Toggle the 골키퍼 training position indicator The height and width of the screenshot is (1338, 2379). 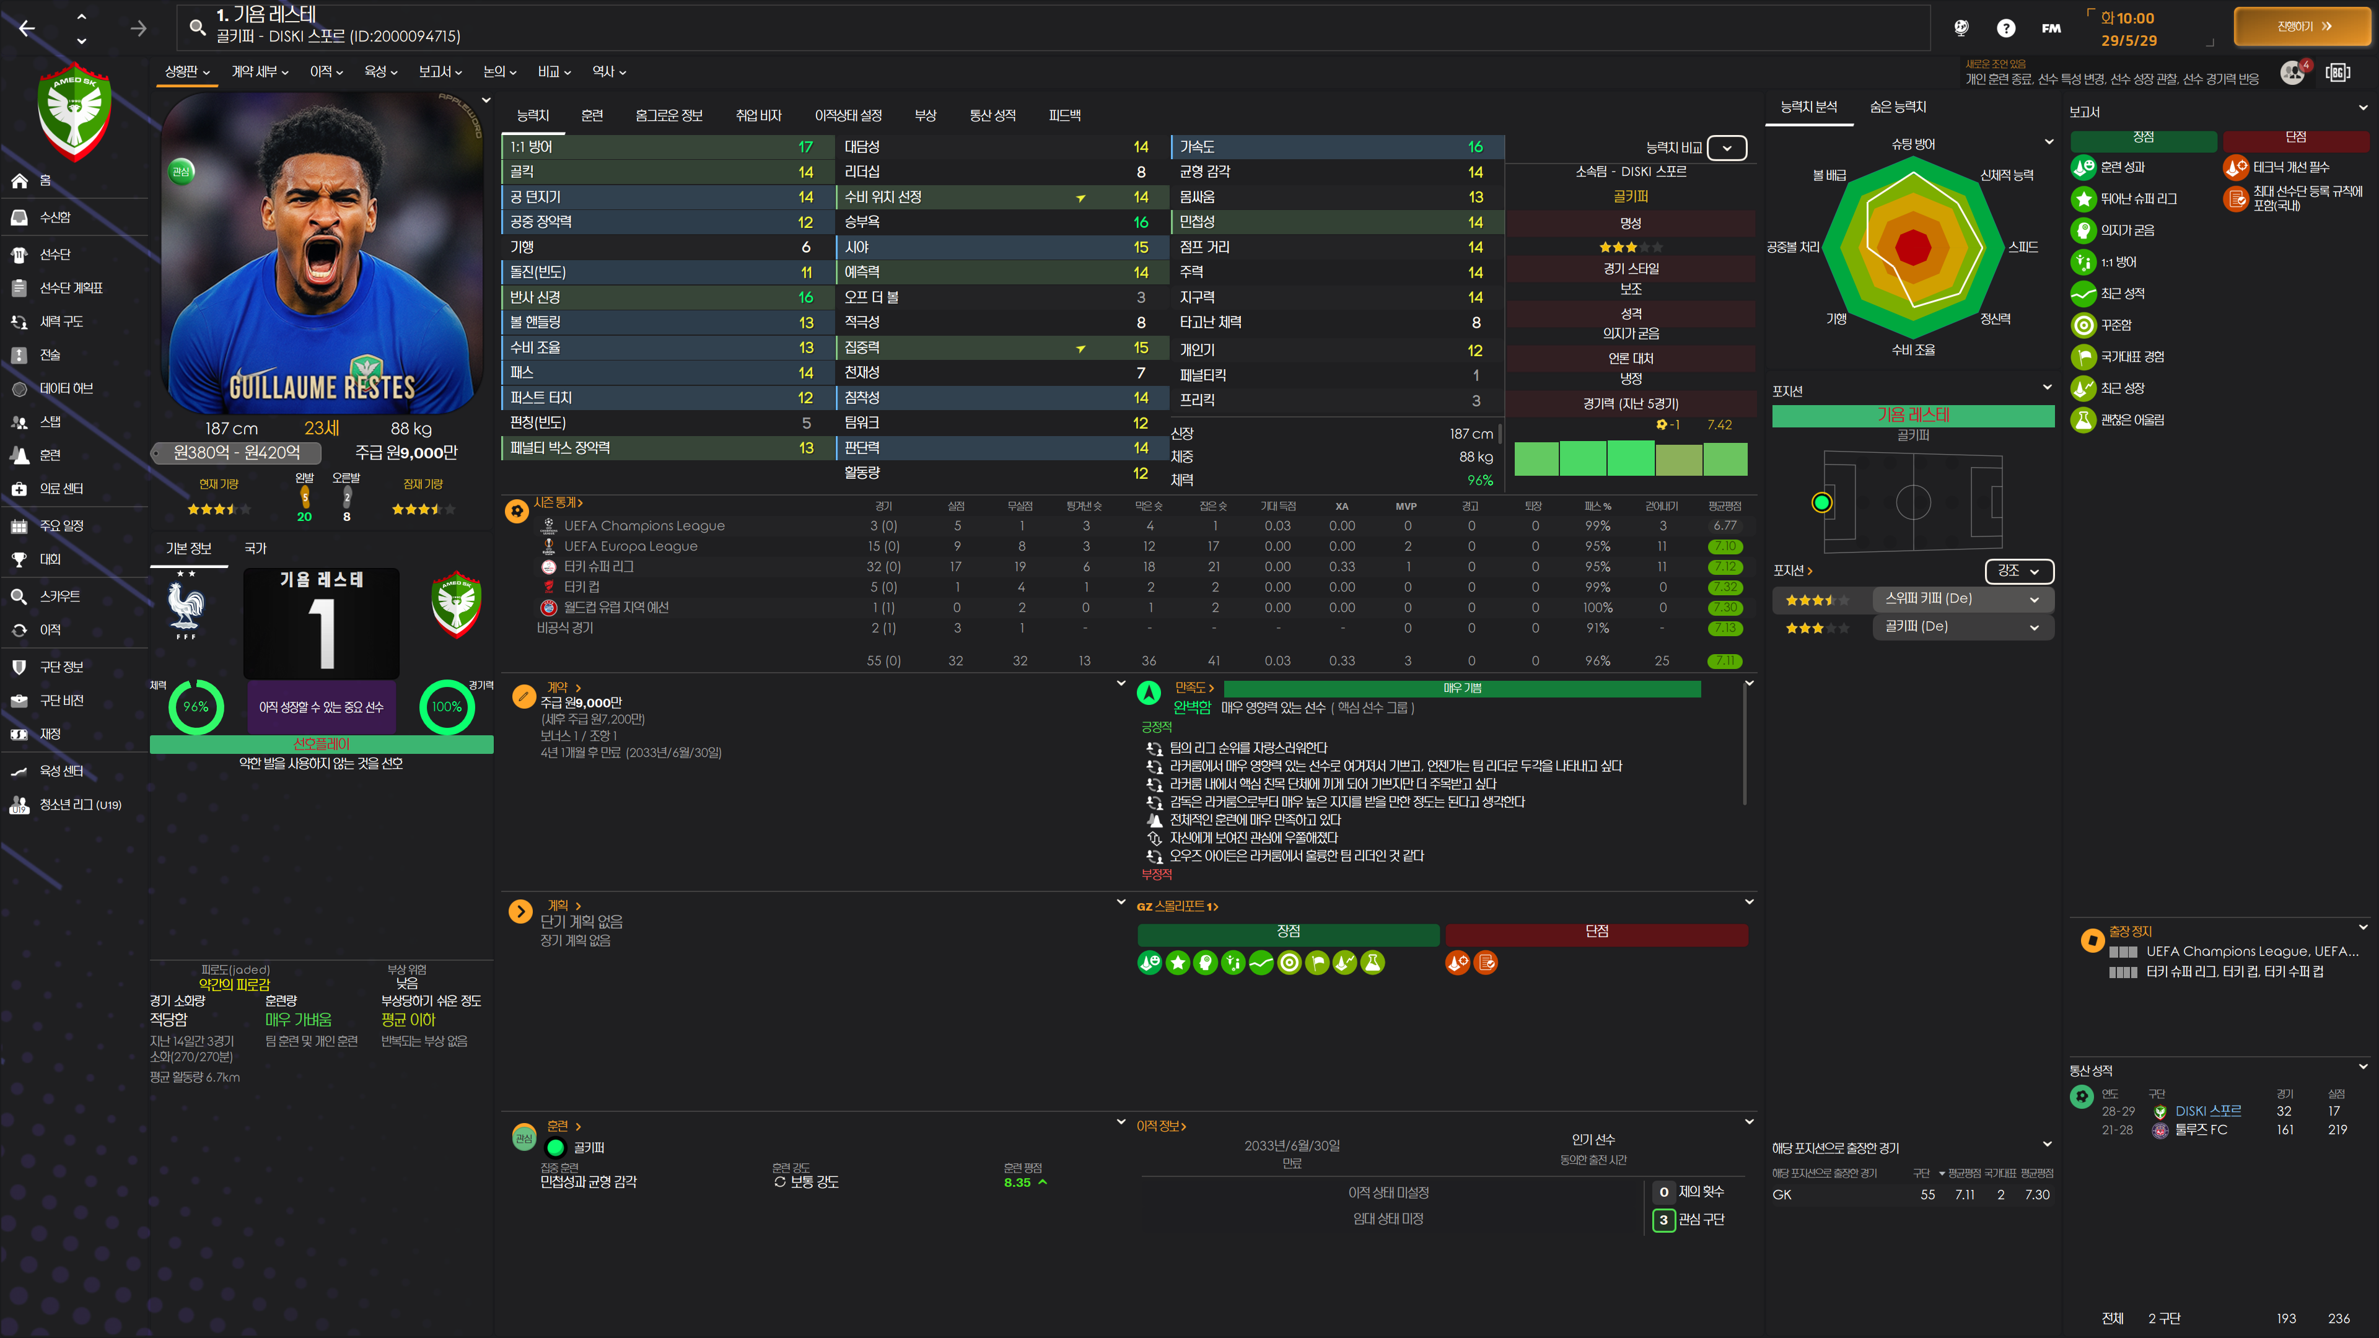tap(555, 1148)
